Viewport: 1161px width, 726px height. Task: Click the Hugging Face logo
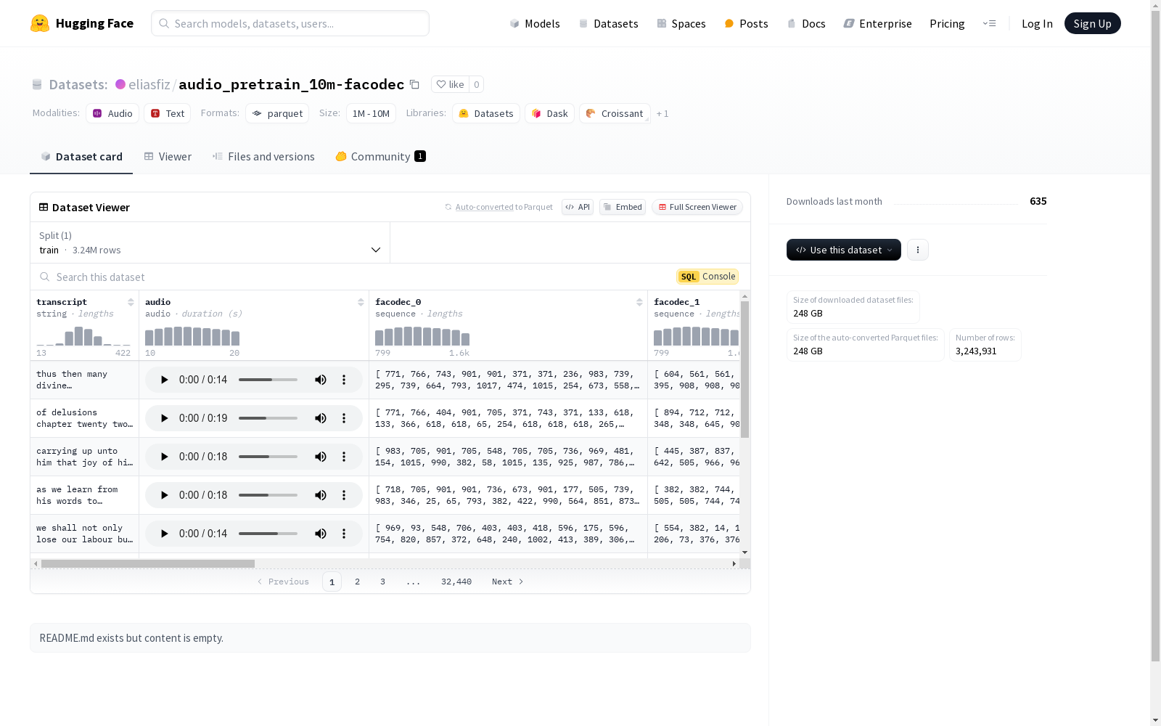pos(82,23)
